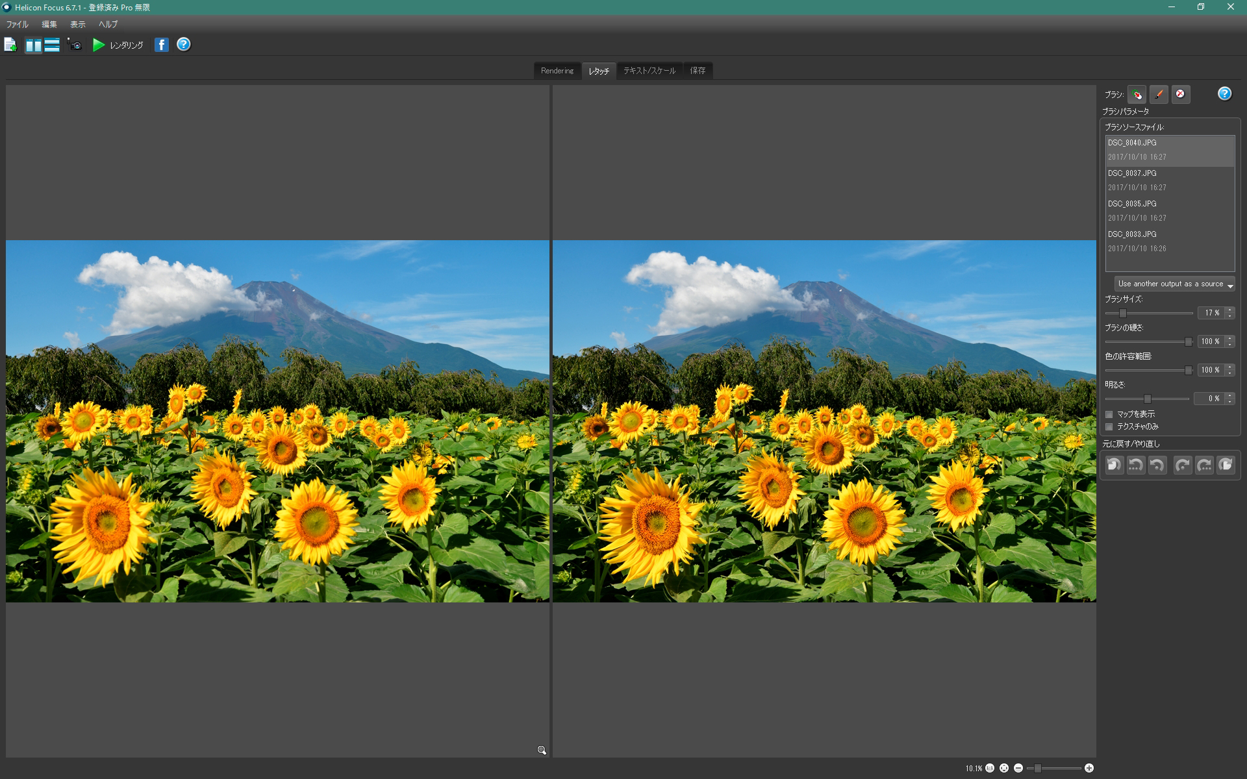This screenshot has width=1247, height=779.
Task: Decrease brightness value with stepper down arrow
Action: click(x=1229, y=402)
